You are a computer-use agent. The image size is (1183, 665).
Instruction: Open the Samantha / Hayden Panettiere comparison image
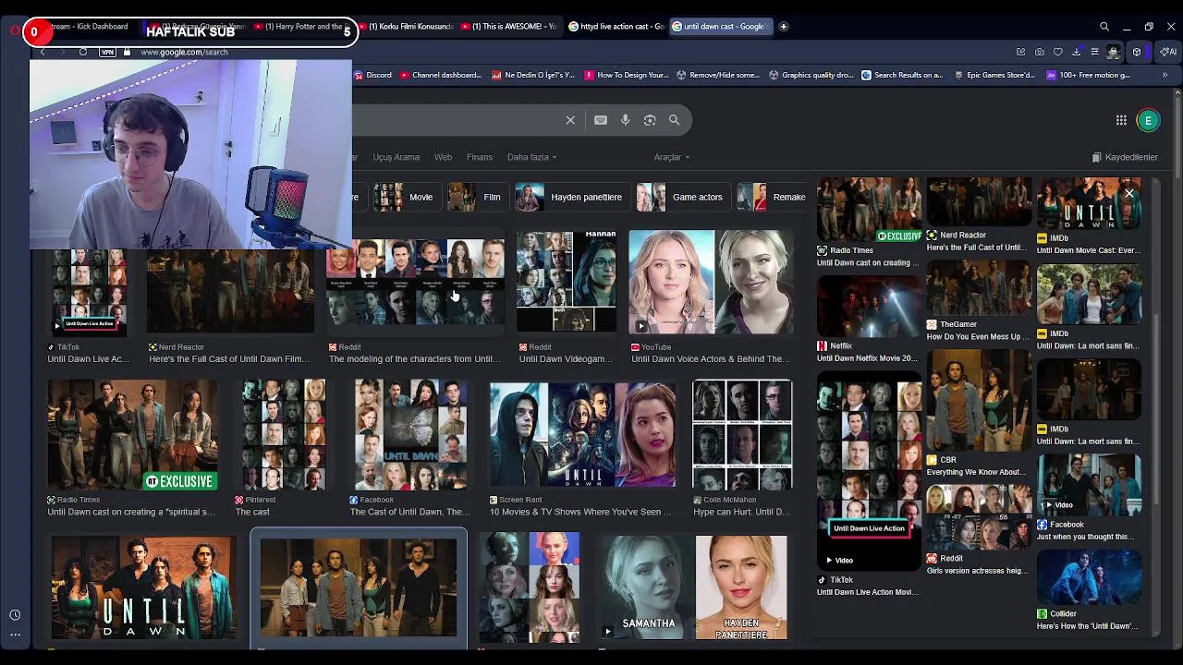tap(695, 587)
